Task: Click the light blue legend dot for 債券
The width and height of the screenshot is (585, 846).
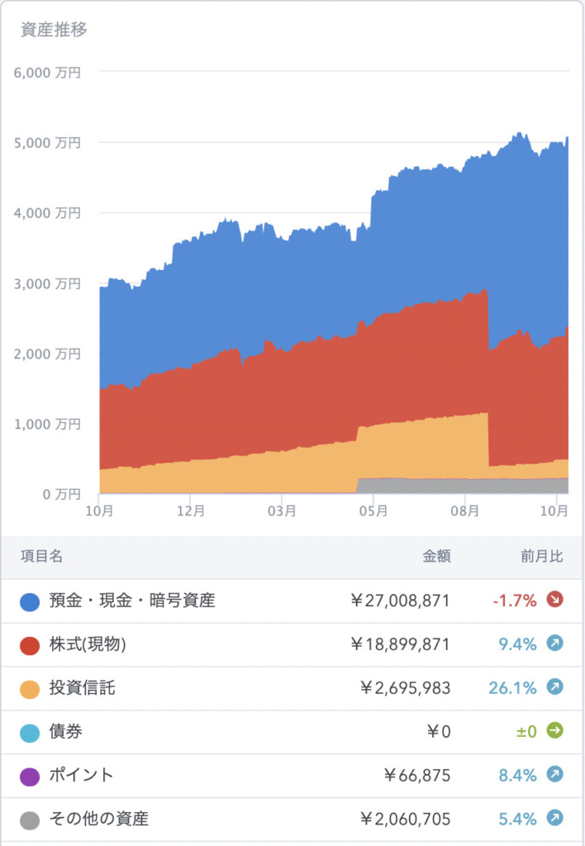Action: tap(30, 733)
